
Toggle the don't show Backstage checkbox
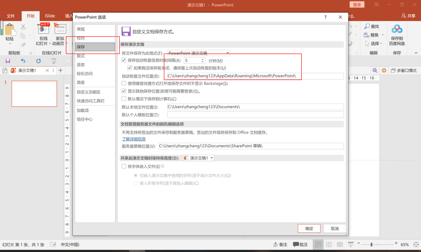124,83
